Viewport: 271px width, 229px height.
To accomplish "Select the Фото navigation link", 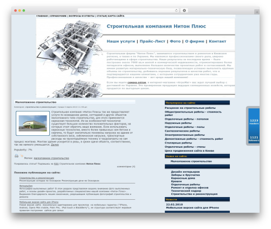I will pos(175,41).
